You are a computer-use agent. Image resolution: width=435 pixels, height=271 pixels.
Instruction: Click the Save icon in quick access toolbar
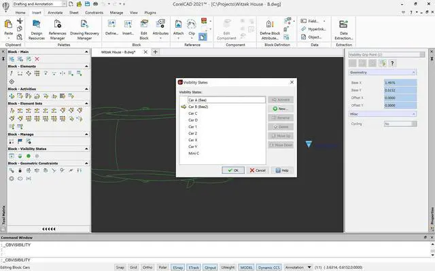tap(88, 4)
